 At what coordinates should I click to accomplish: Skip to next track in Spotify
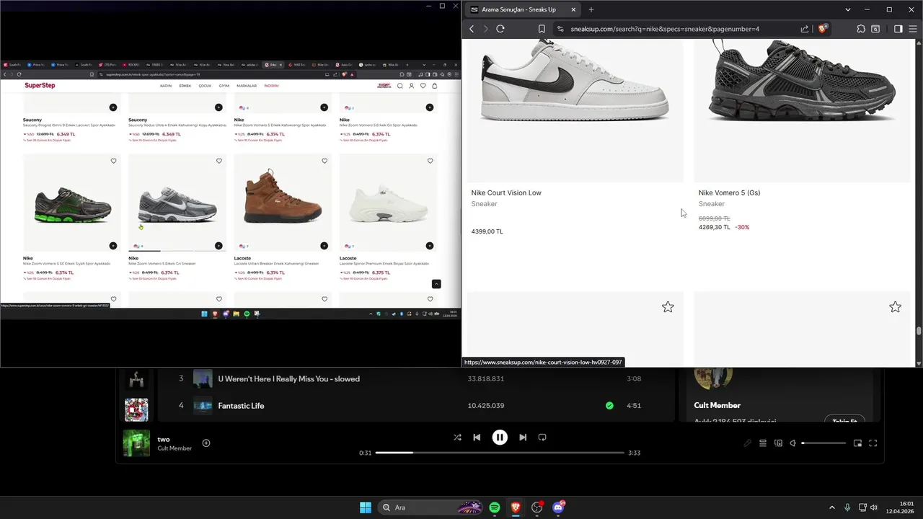(523, 438)
